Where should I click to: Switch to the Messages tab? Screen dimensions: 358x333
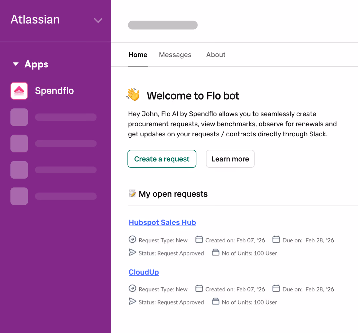point(175,55)
